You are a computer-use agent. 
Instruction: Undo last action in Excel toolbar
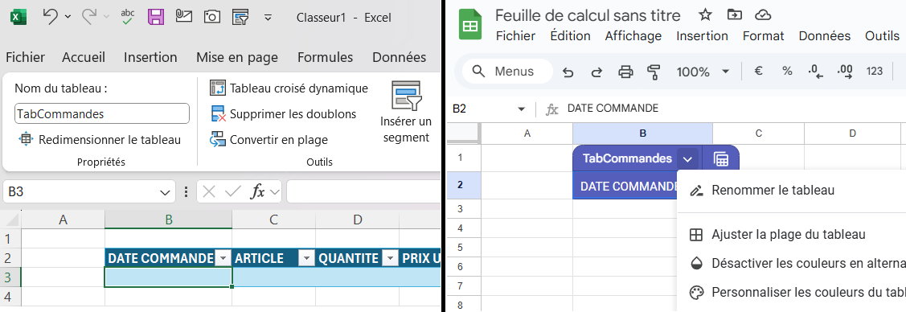point(51,18)
